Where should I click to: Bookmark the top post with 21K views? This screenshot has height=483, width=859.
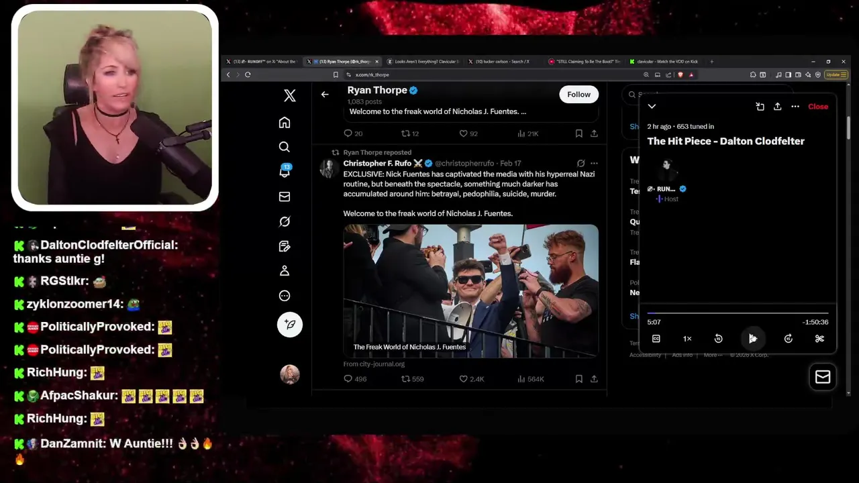(x=578, y=133)
